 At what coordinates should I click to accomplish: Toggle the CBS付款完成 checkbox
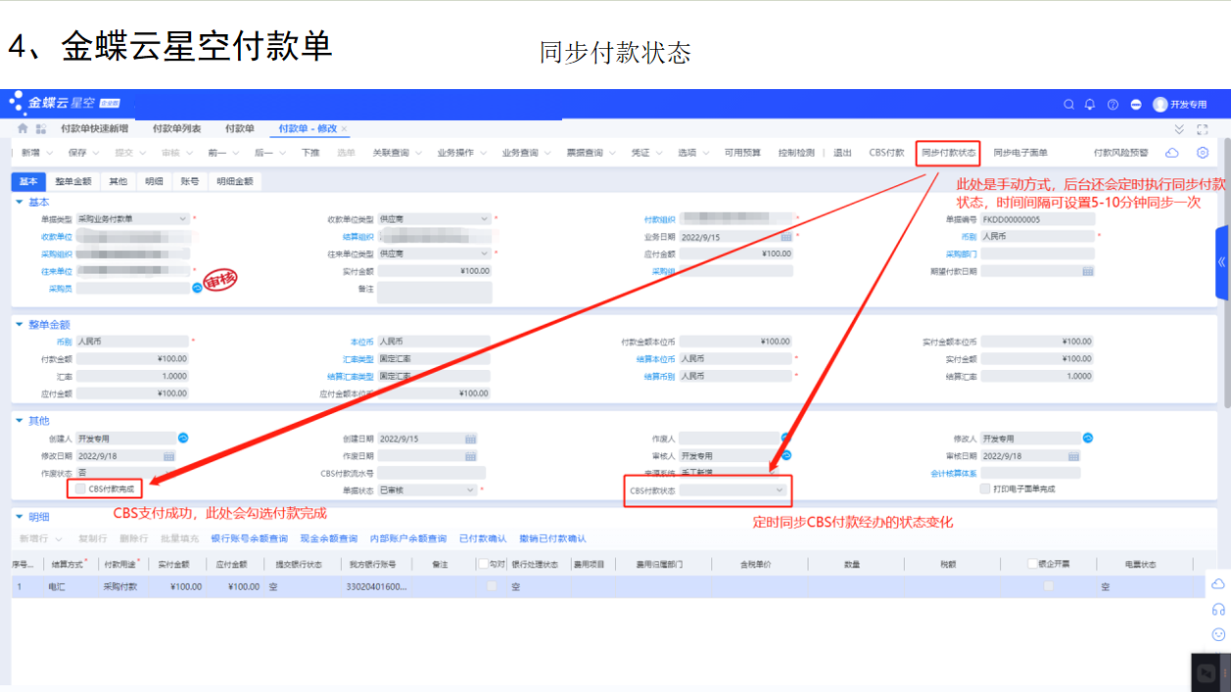[x=80, y=487]
